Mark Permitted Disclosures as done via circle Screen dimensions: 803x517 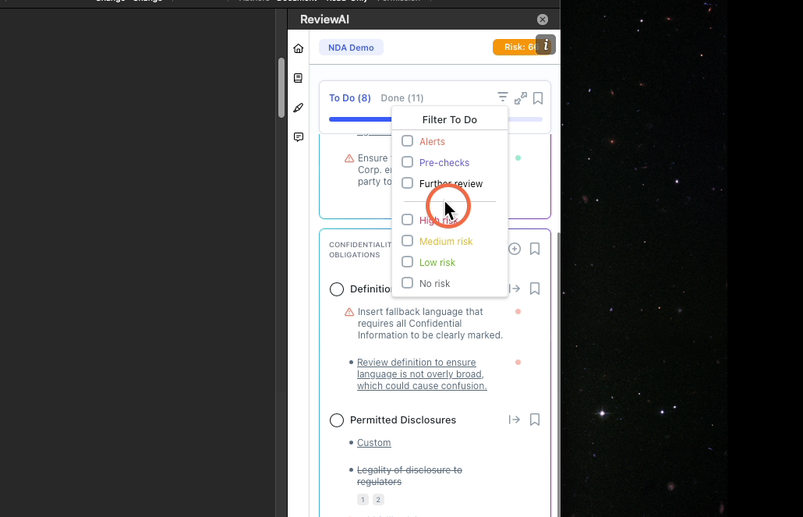pos(337,420)
